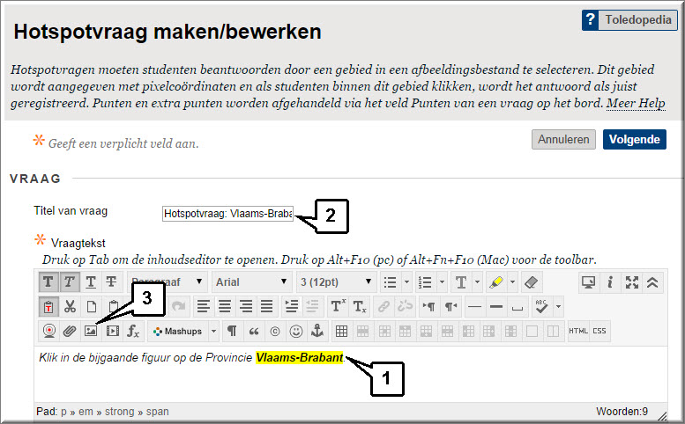Screen dimensions: 685x424
Task: Collapse the toolbar rows
Action: tap(652, 282)
